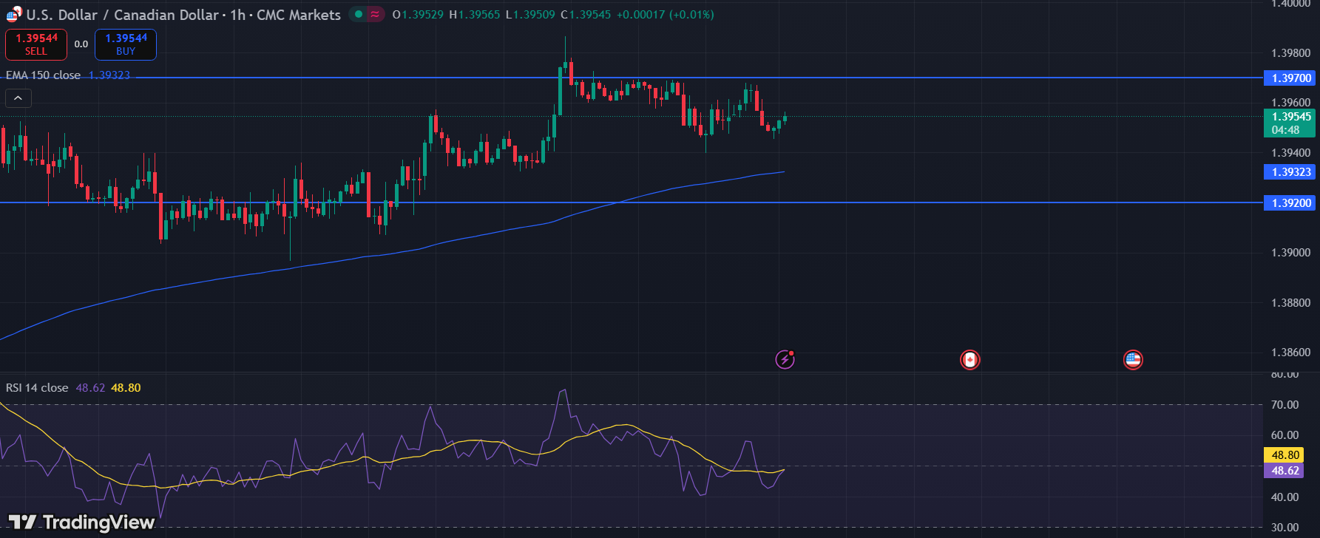Image resolution: width=1320 pixels, height=538 pixels.
Task: Click the purple 48.62 RSI value label
Action: (1285, 471)
